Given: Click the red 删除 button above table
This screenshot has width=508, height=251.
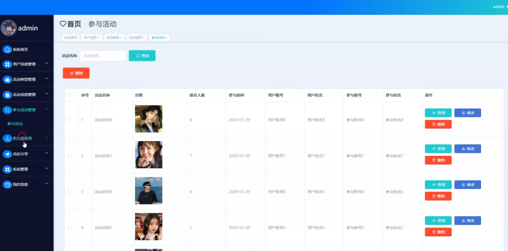Looking at the screenshot, I should (76, 73).
